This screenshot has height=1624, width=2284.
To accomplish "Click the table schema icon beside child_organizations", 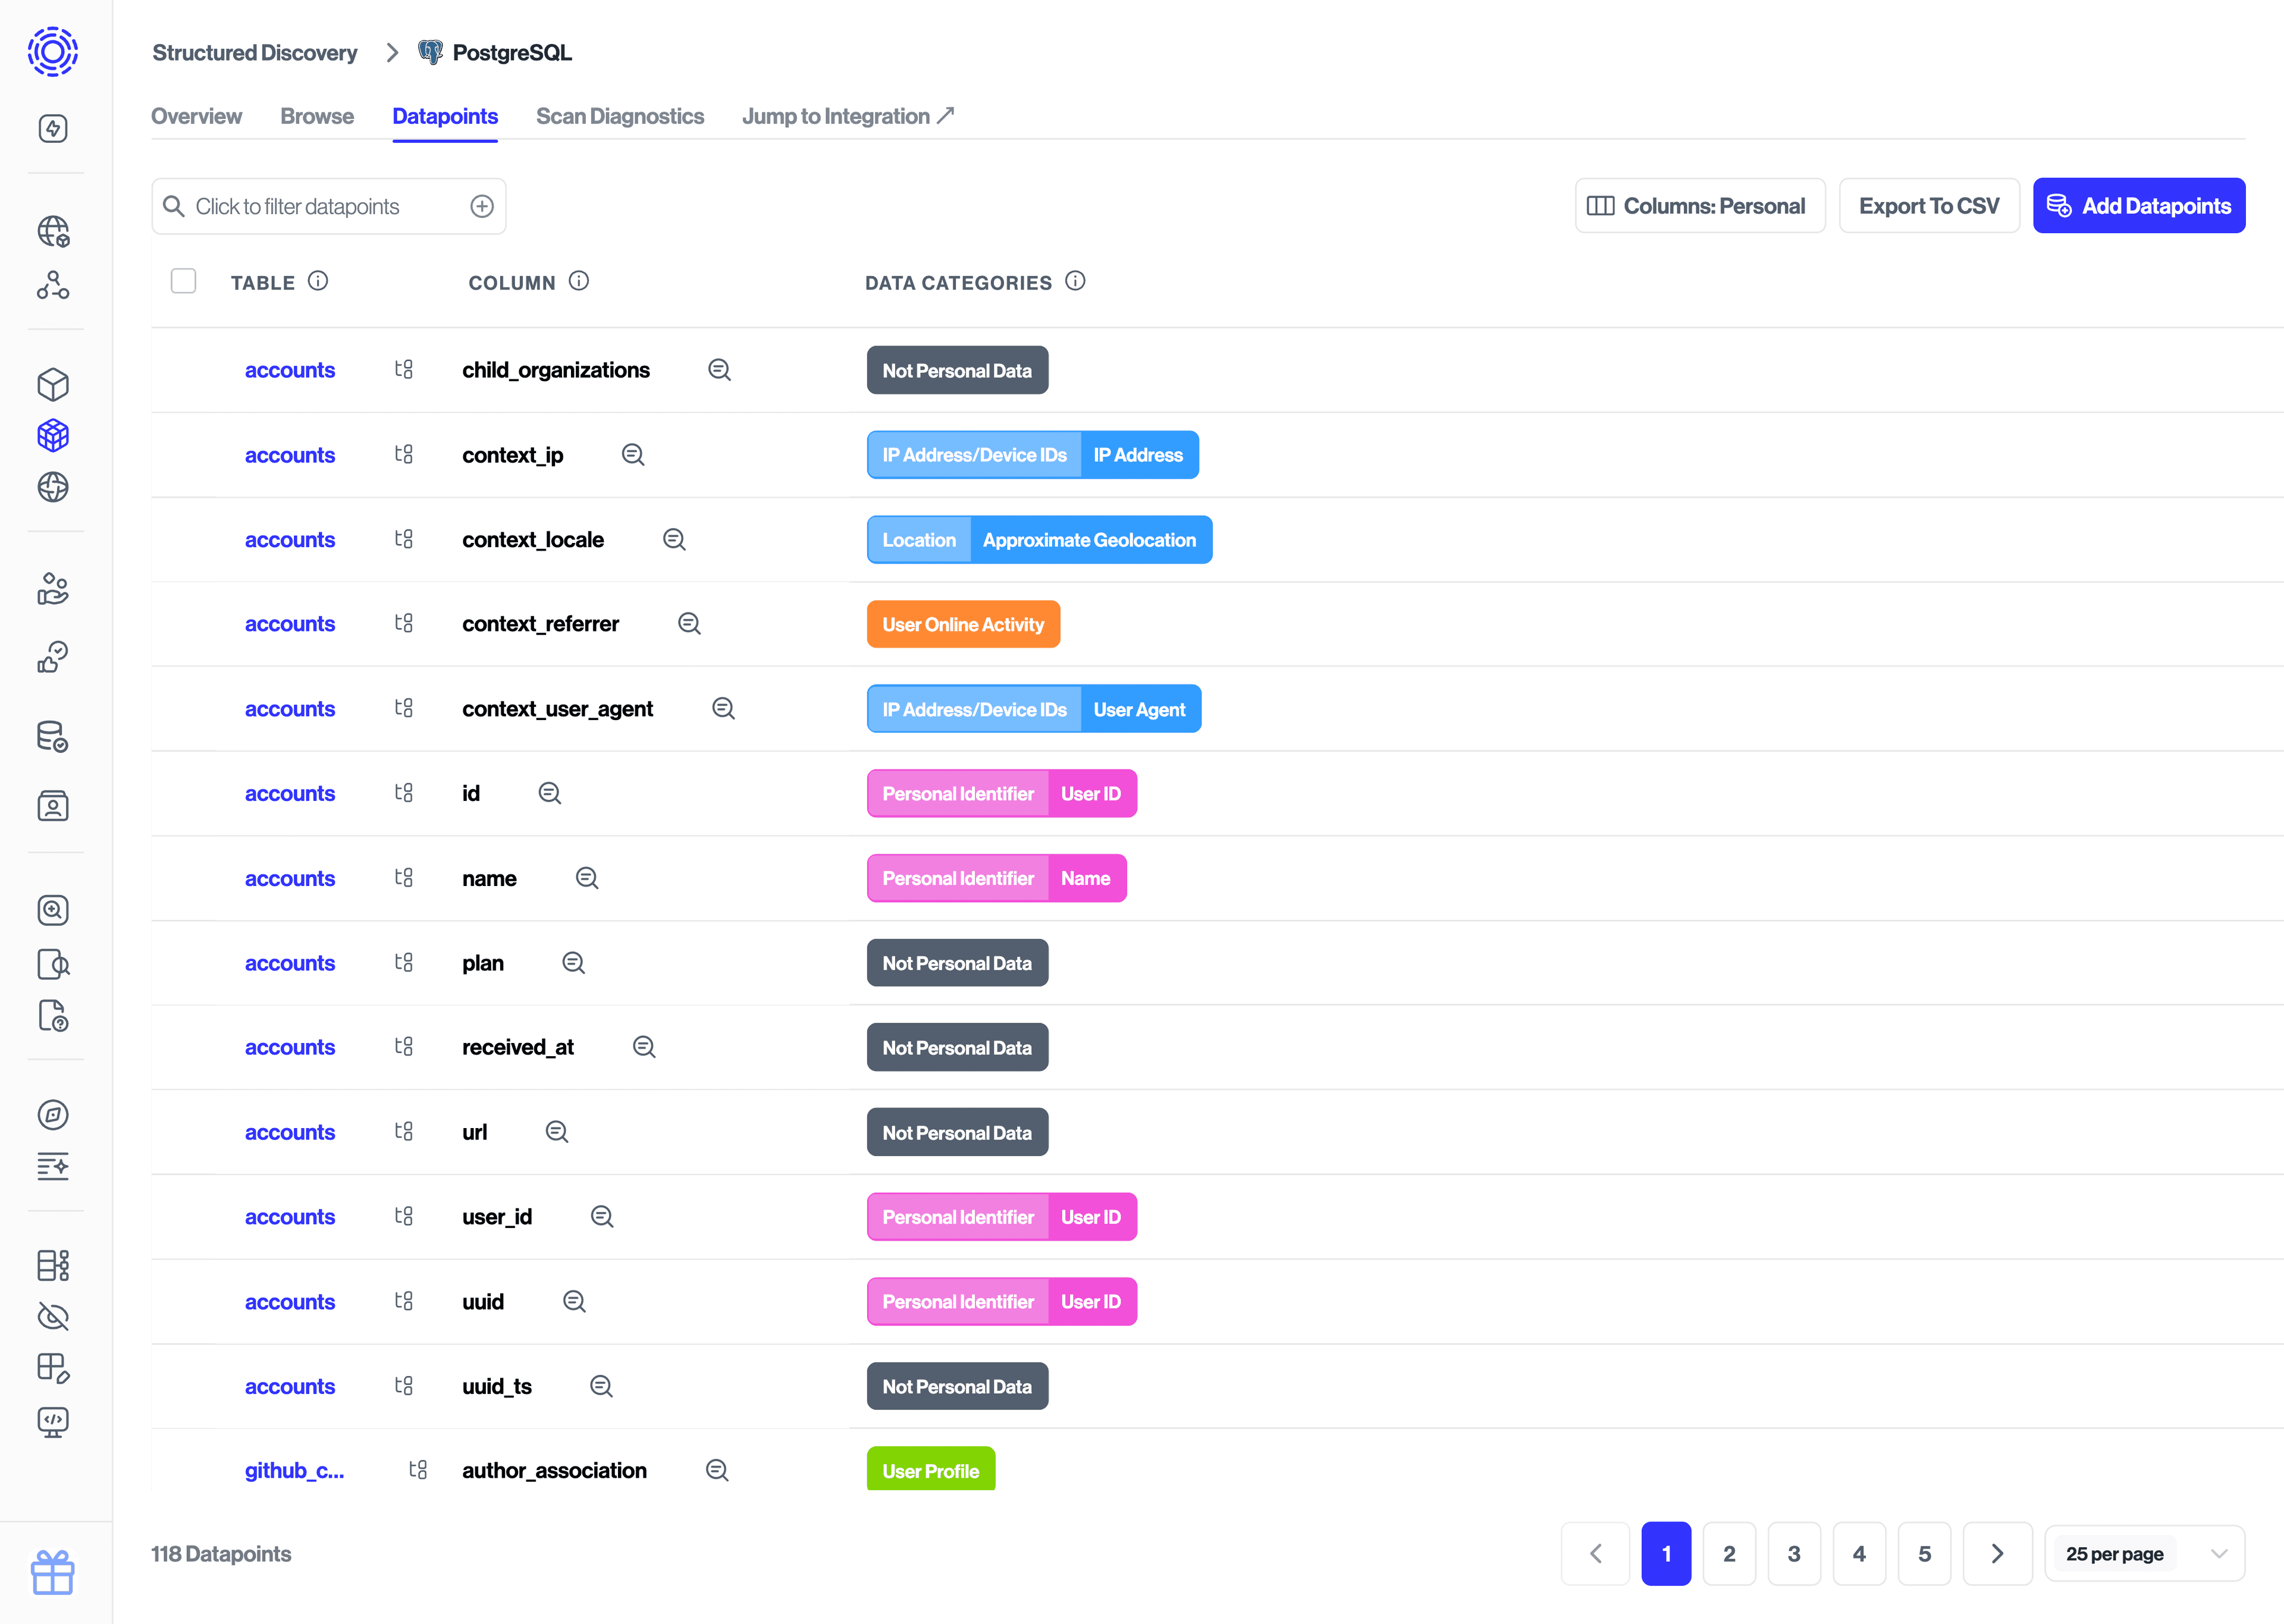I will point(404,369).
